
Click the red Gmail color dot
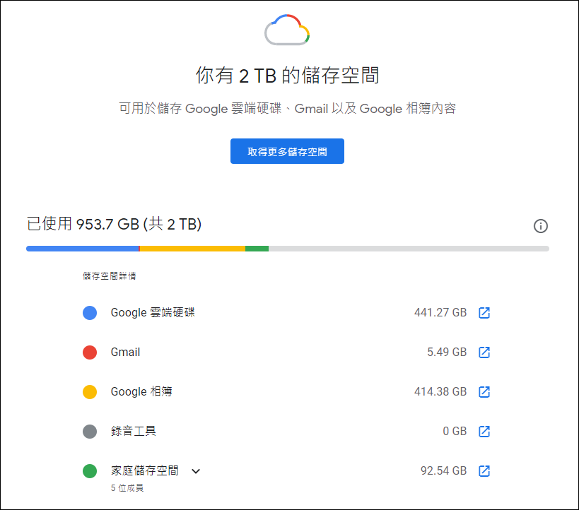click(x=90, y=352)
